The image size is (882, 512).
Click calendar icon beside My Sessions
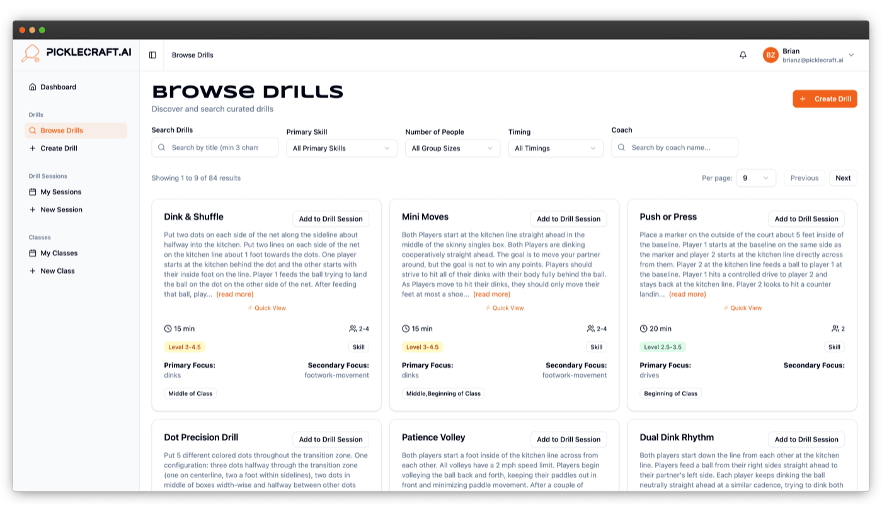coord(33,192)
